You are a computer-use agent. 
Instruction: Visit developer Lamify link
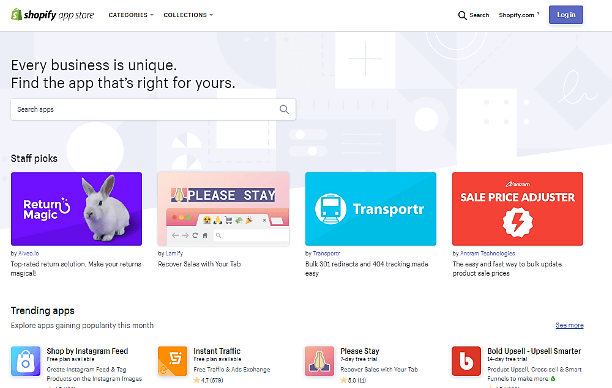tap(174, 253)
